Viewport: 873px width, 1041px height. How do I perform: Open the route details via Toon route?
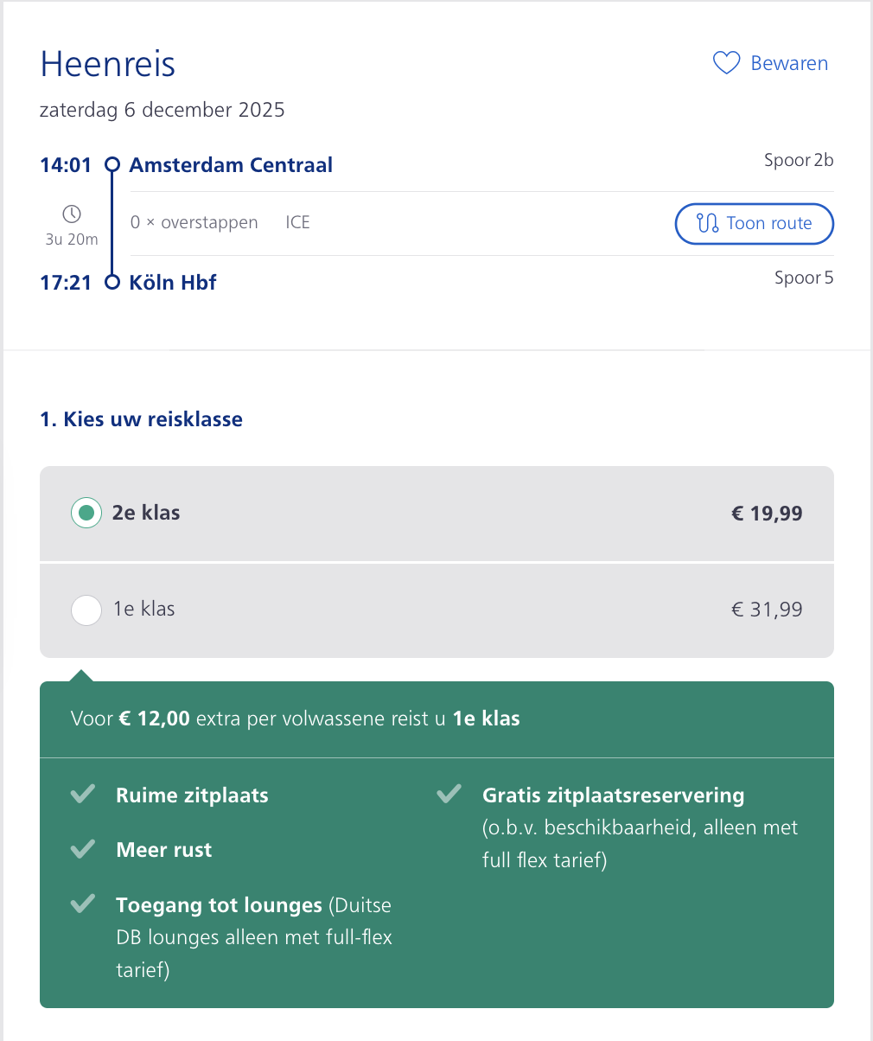coord(754,223)
